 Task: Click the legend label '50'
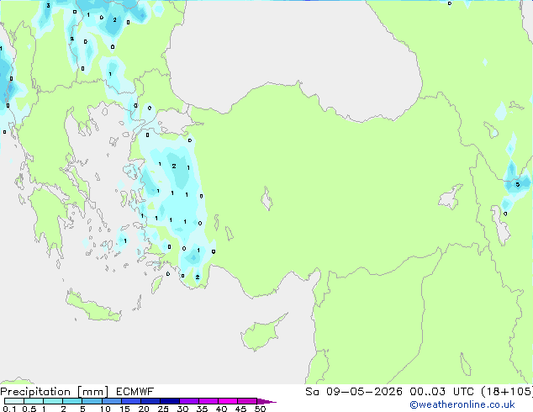pos(260,409)
